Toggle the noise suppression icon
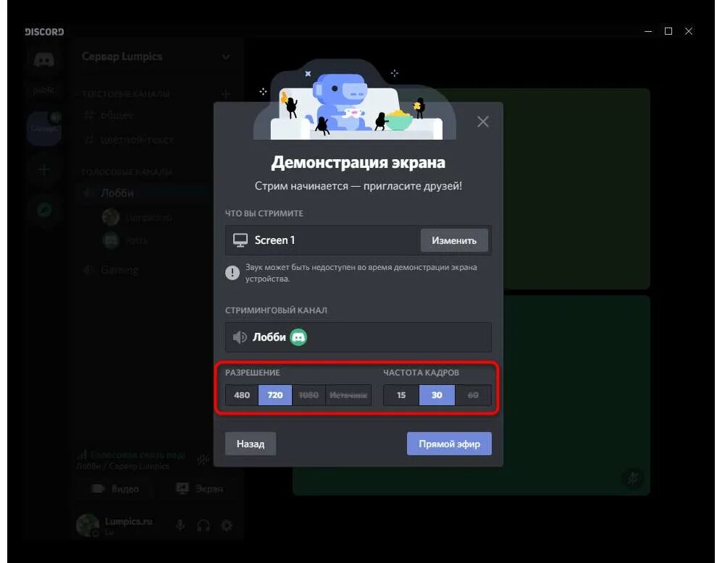The image size is (717, 563). click(x=203, y=460)
